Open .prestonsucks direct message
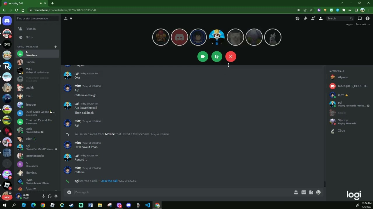The height and width of the screenshot is (209, 373). (37, 156)
